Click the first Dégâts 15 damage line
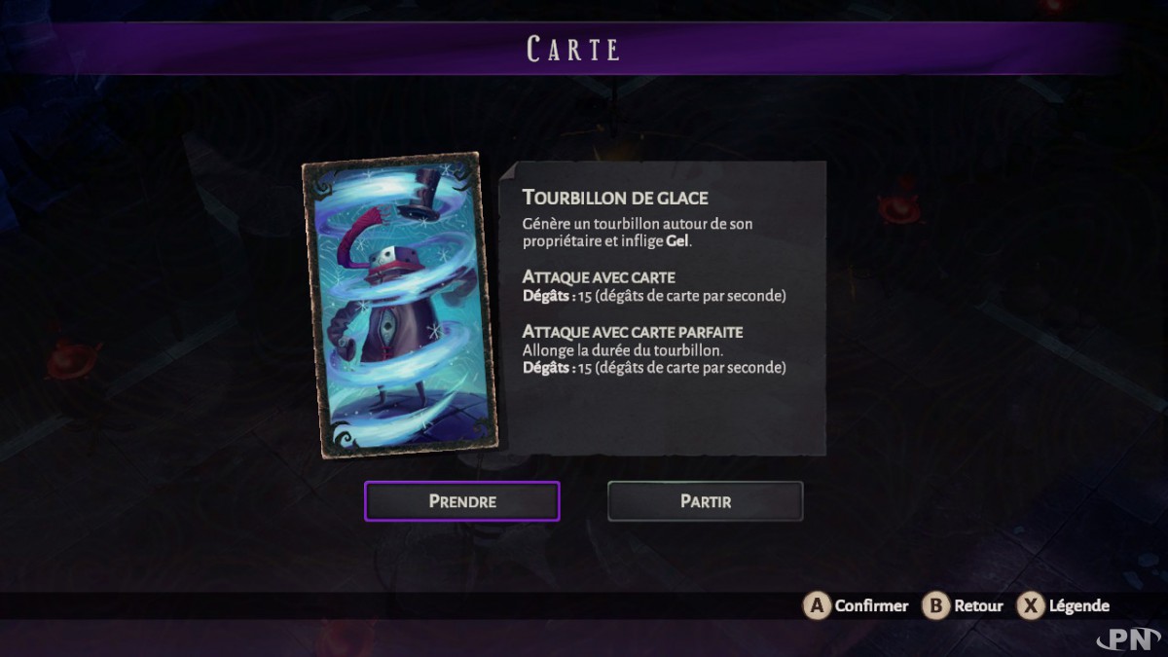 654,295
